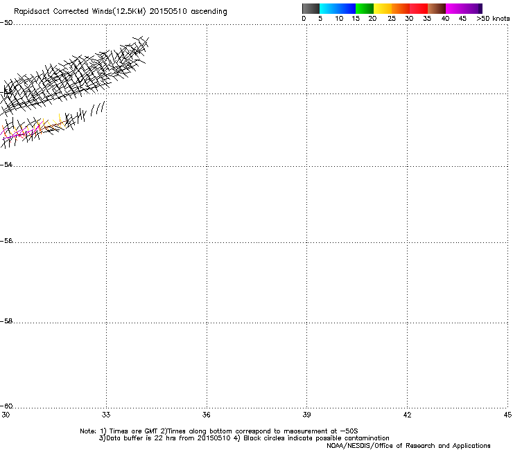This screenshot has height=450, width=513.
Task: Click the '36' longitude axis label
Action: [x=206, y=415]
